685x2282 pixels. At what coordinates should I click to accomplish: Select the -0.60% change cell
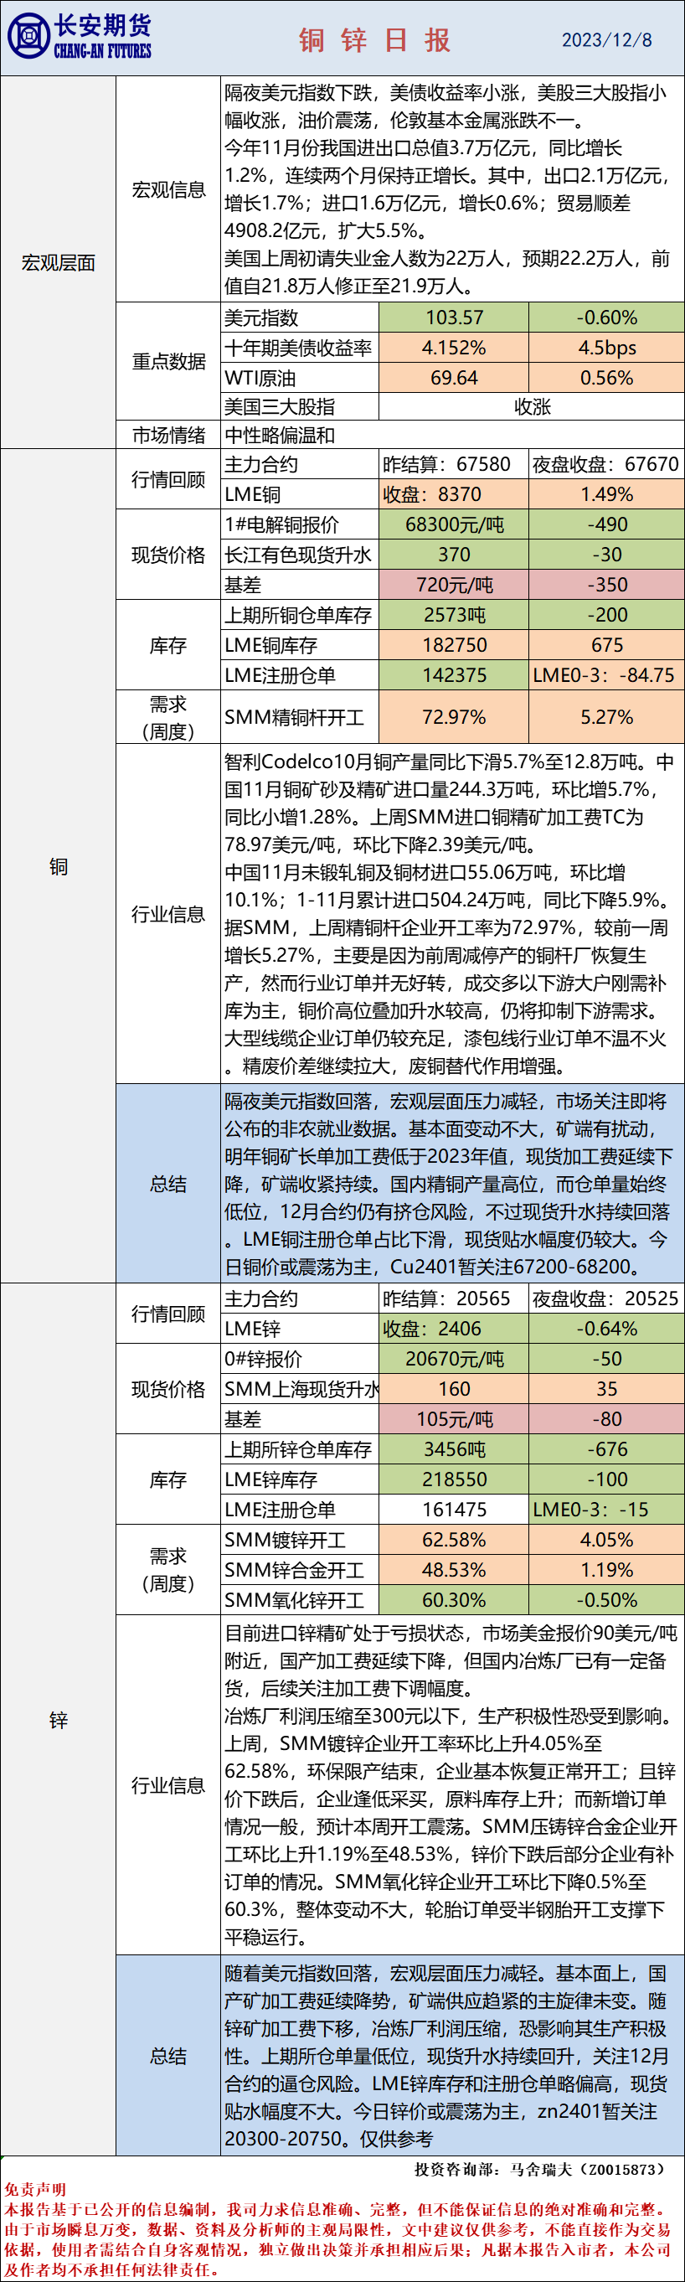click(607, 318)
